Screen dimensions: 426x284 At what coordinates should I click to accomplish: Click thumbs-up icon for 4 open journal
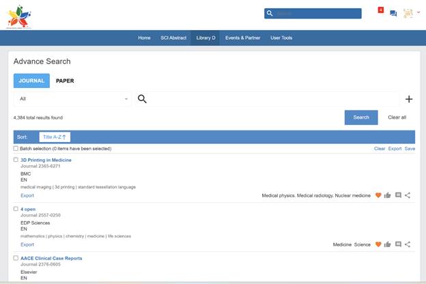coord(388,244)
